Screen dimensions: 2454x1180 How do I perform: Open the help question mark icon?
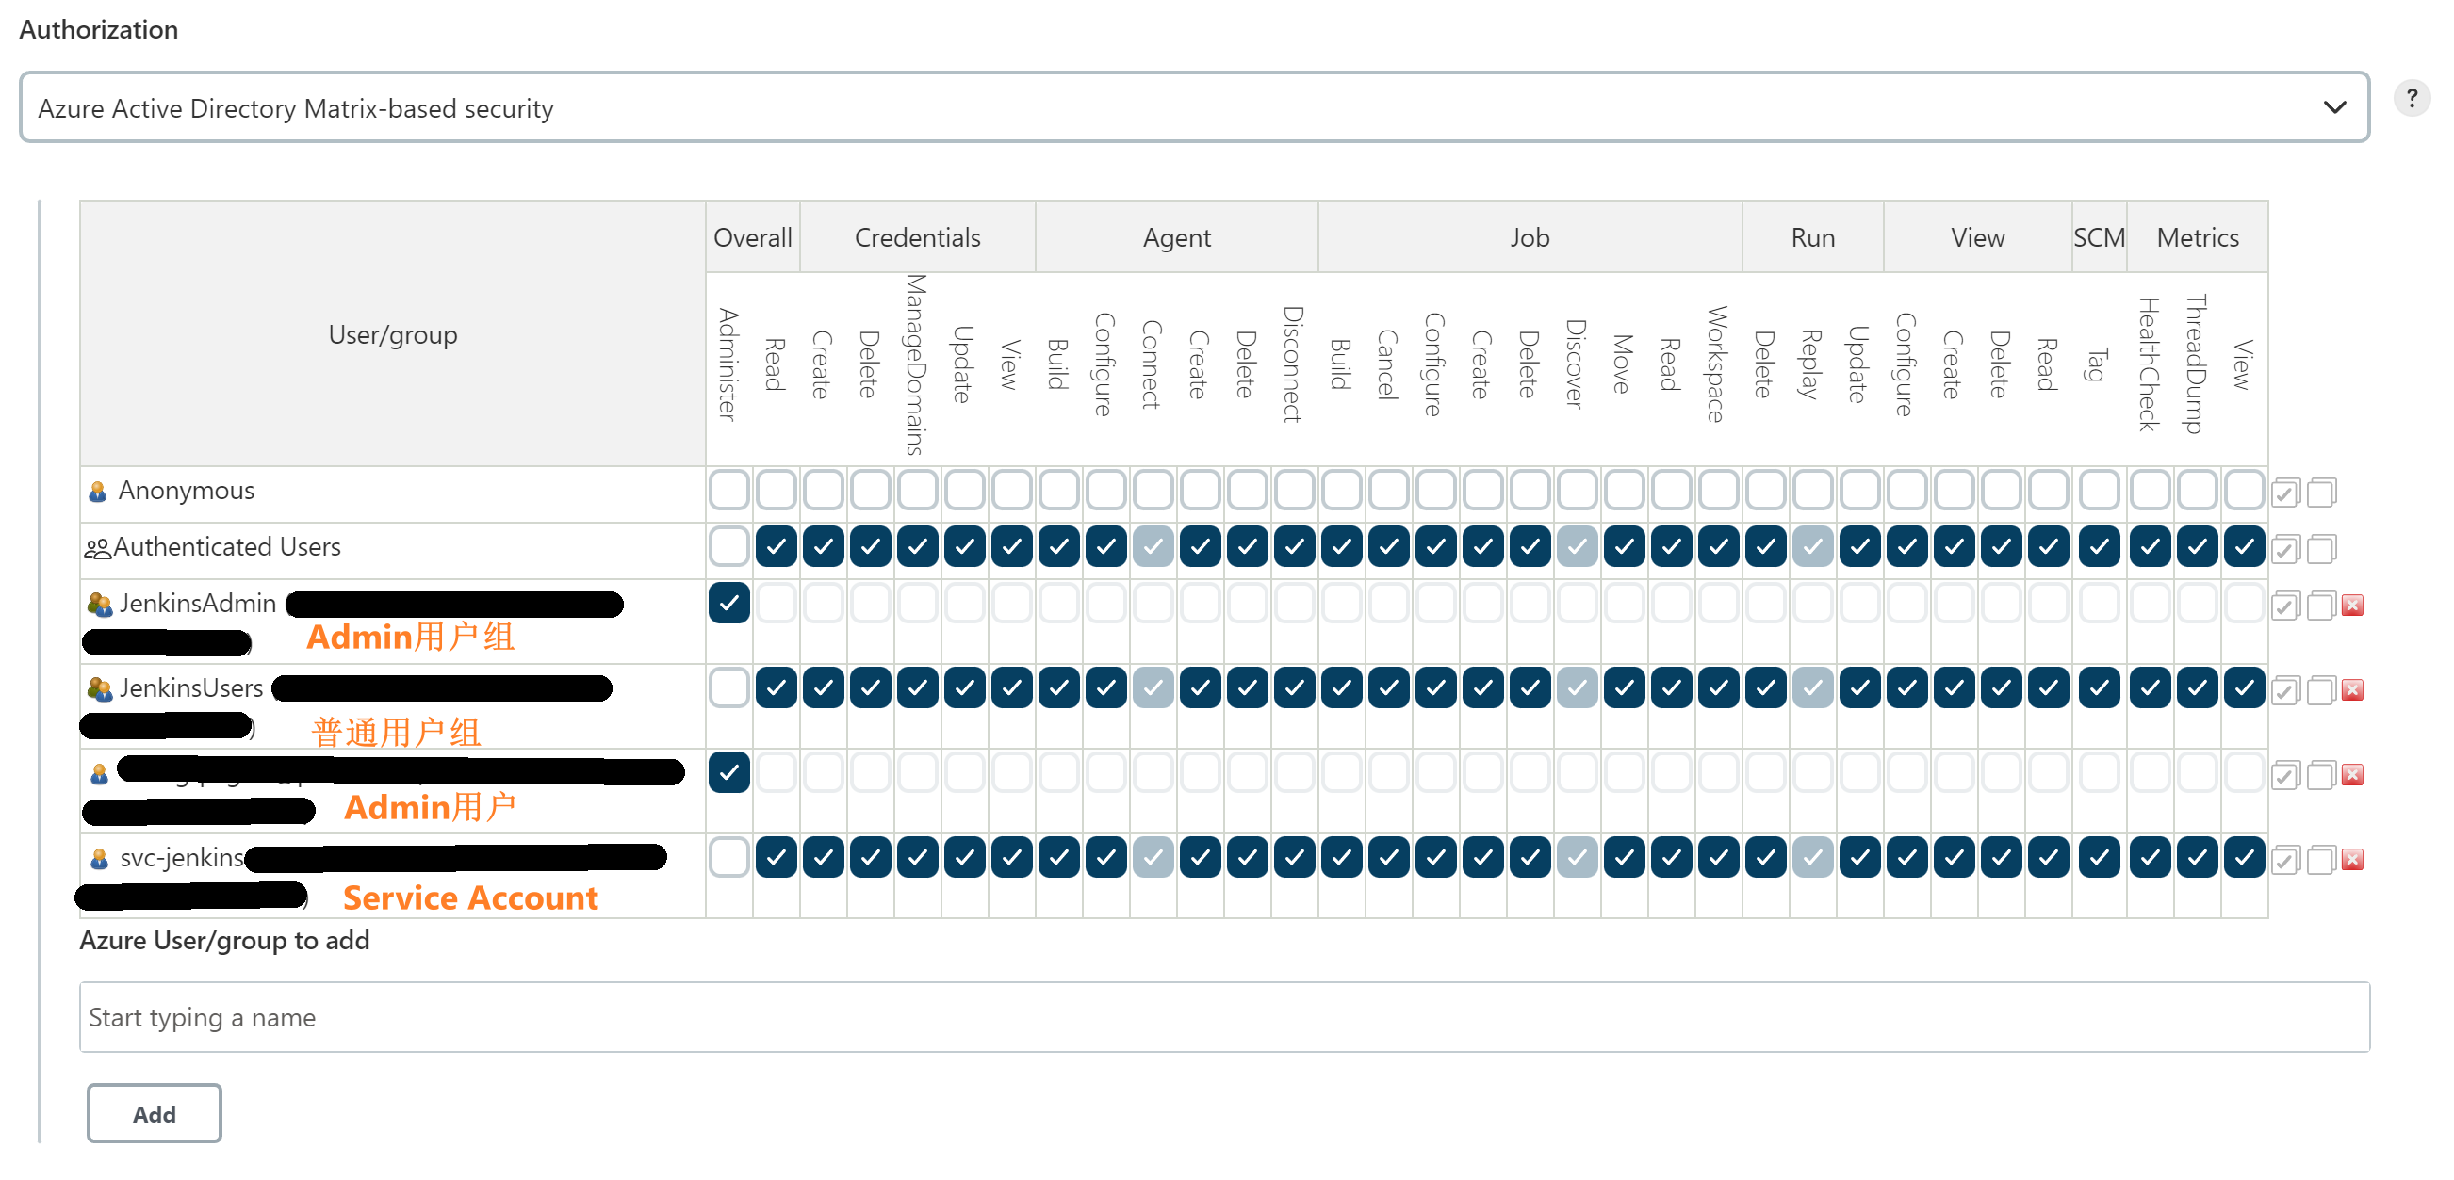coord(2412,98)
